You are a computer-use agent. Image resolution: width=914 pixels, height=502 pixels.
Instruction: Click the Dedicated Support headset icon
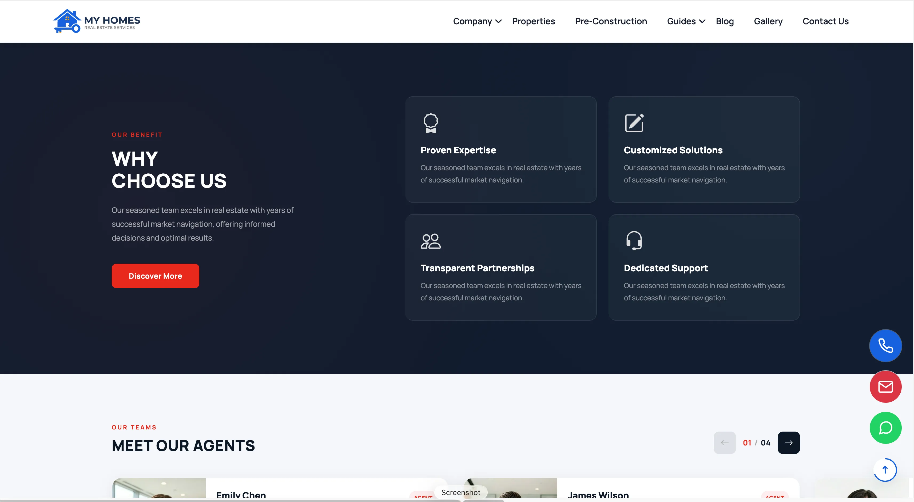pyautogui.click(x=634, y=241)
